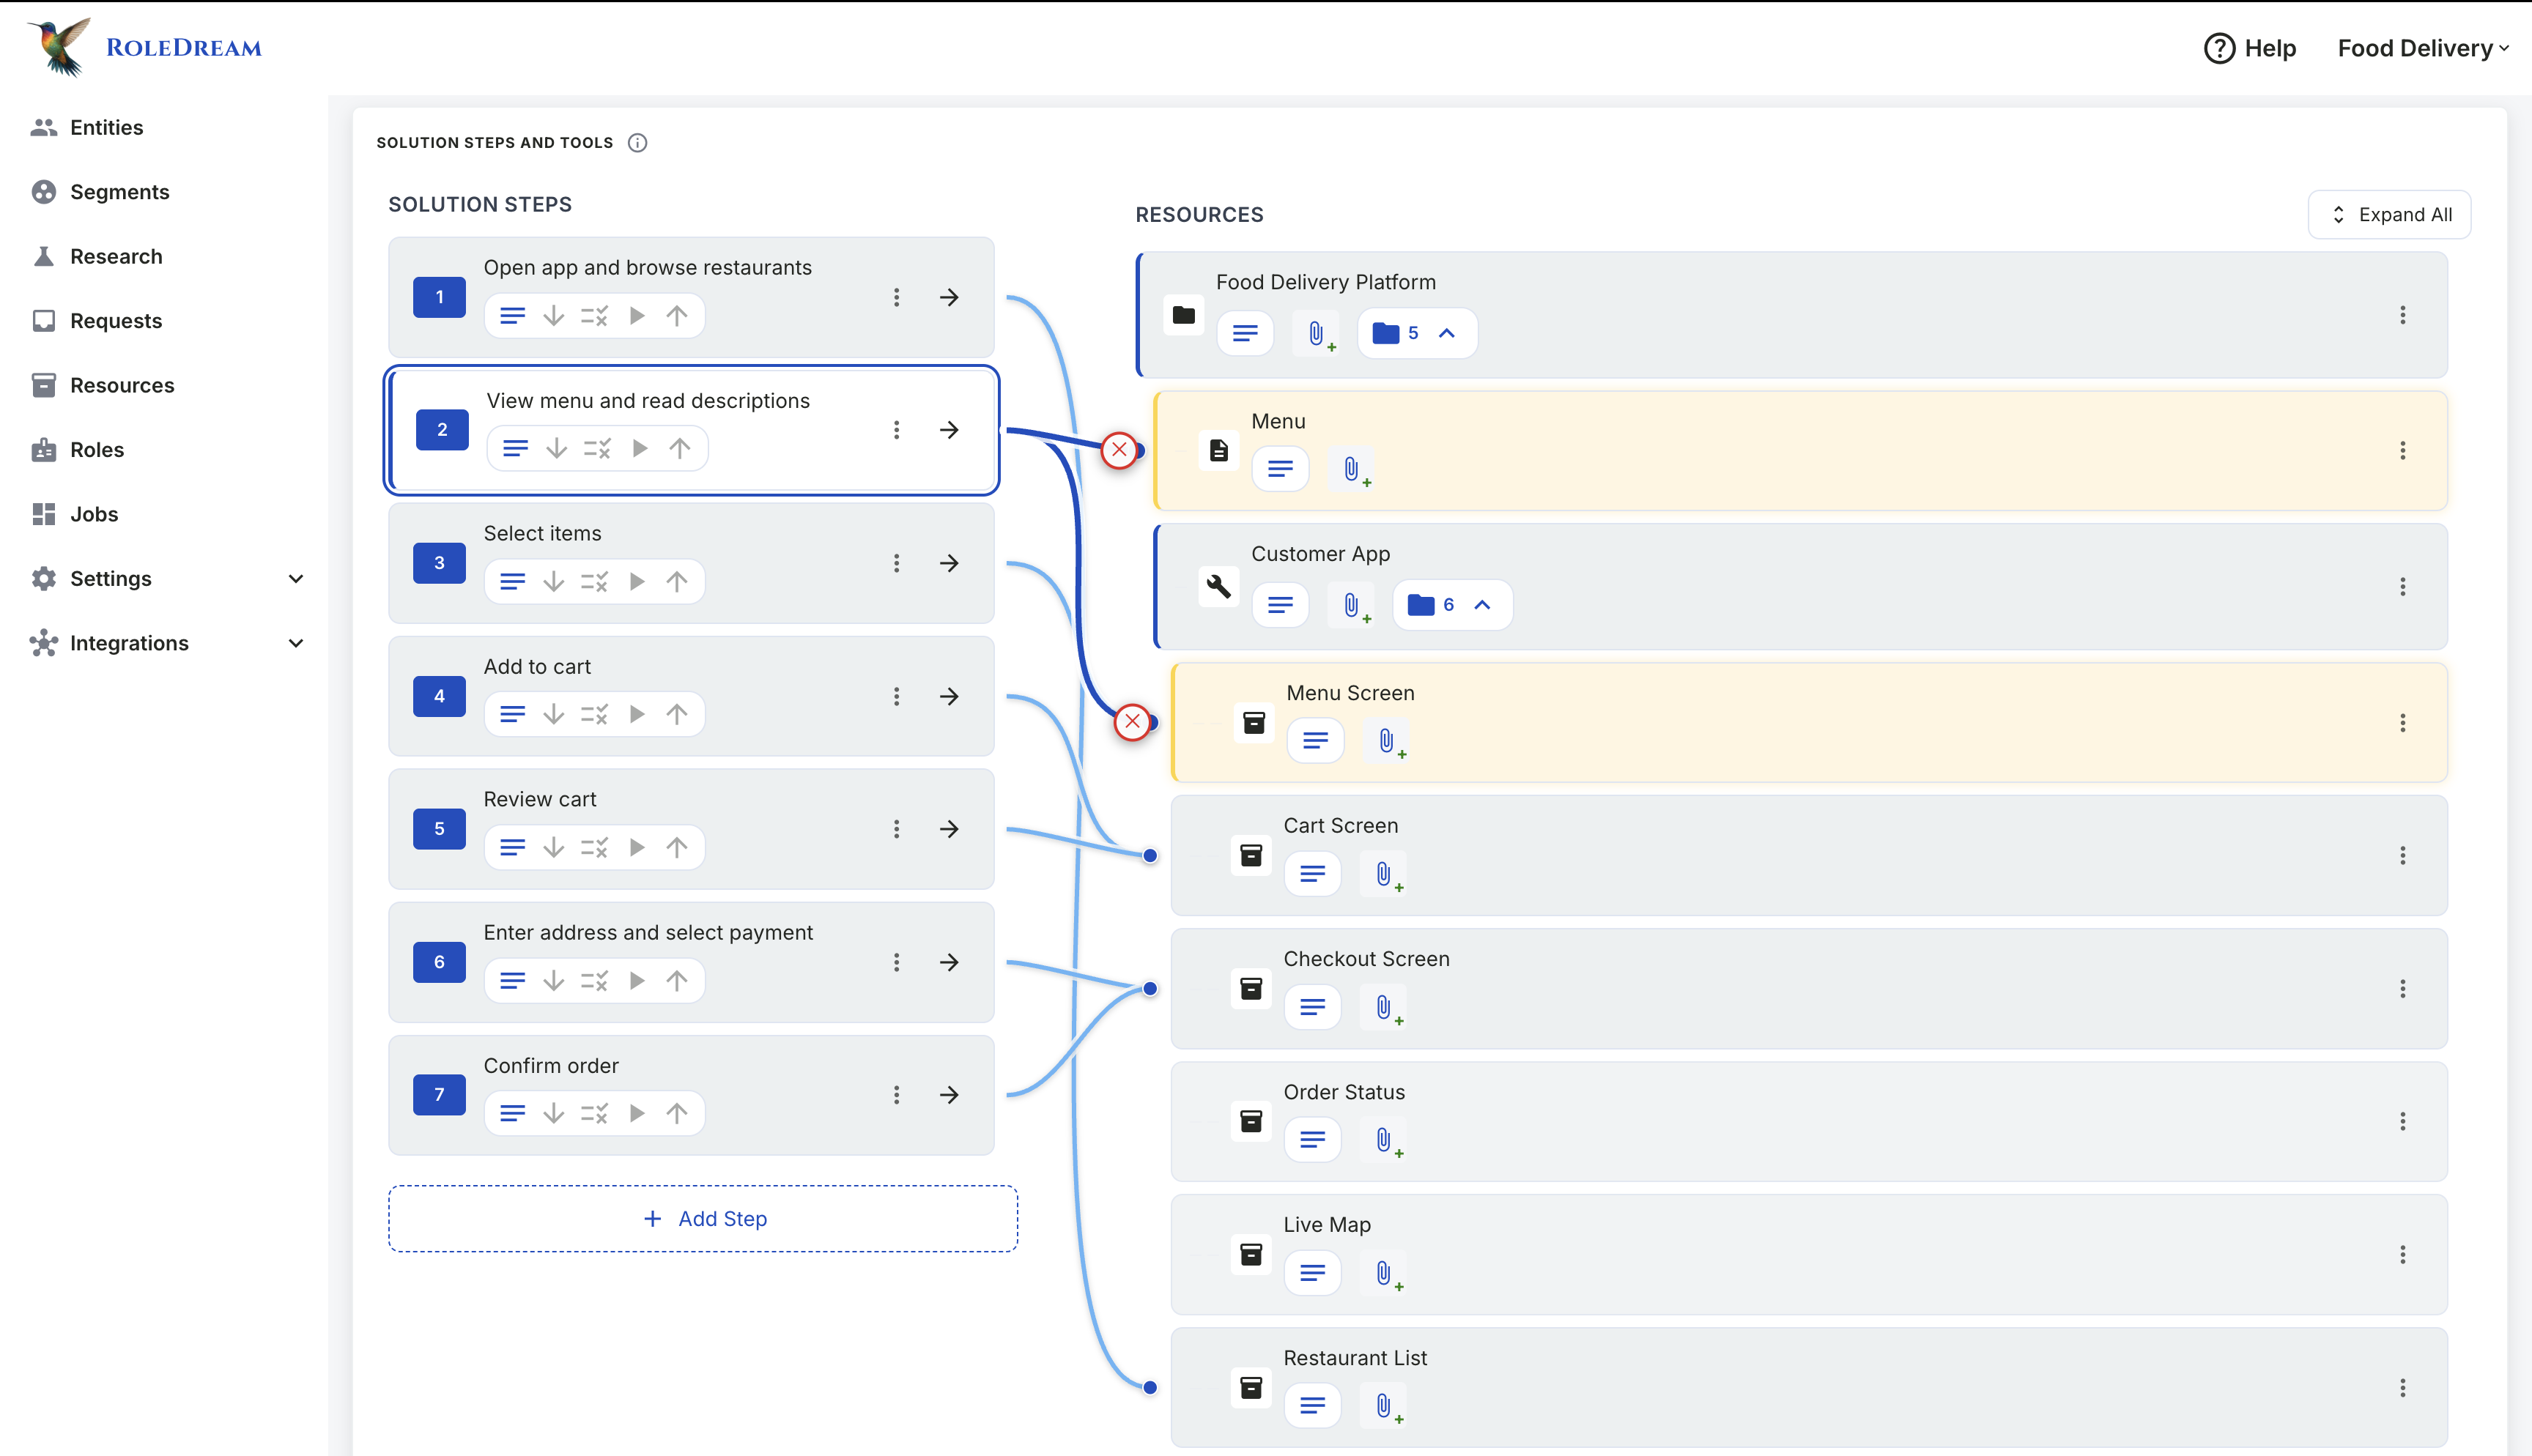Click the folder icon on Food Delivery Platform
2532x1456 pixels.
pyautogui.click(x=1183, y=315)
